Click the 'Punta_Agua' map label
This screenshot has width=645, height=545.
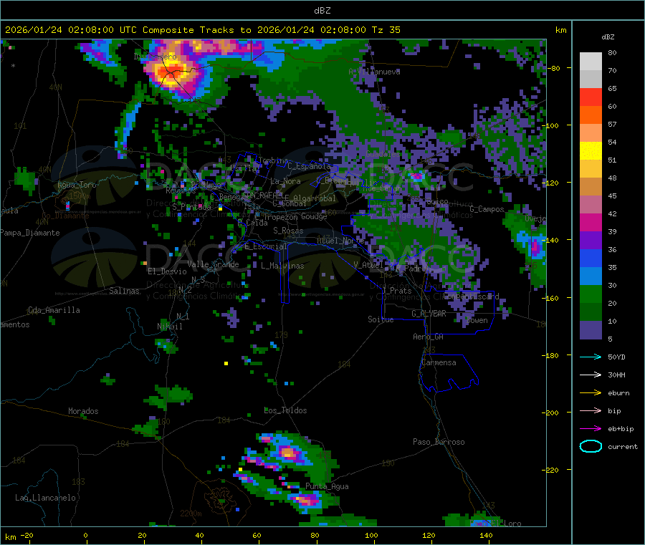327,486
